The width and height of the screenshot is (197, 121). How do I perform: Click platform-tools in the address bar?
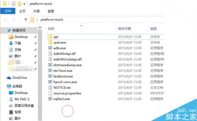point(52,20)
